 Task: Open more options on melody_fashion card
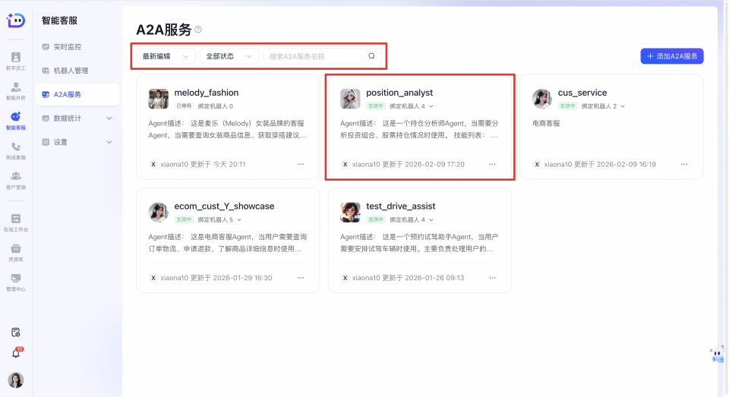tap(300, 164)
